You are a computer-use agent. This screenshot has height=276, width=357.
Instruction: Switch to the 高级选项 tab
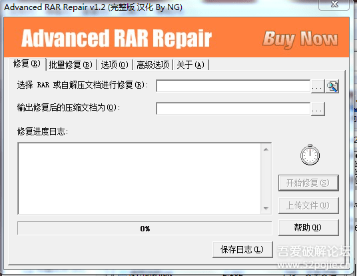[153, 65]
